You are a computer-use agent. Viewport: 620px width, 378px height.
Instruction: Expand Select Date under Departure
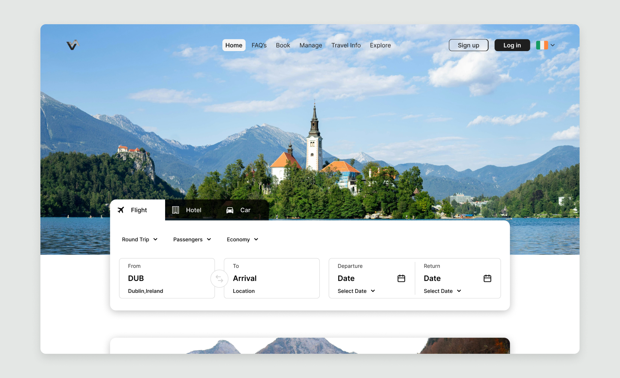356,291
